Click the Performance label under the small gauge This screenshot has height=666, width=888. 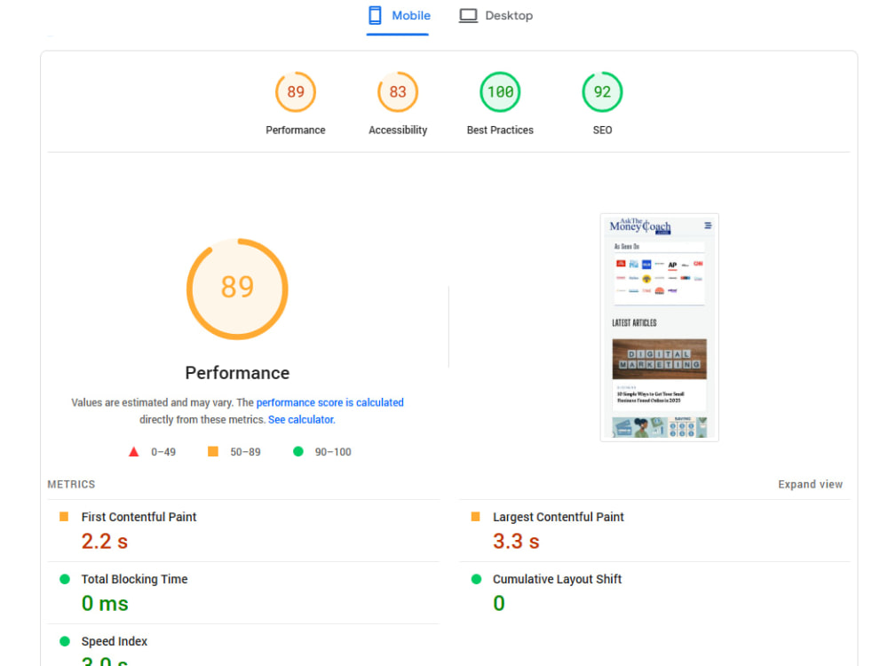click(x=296, y=131)
